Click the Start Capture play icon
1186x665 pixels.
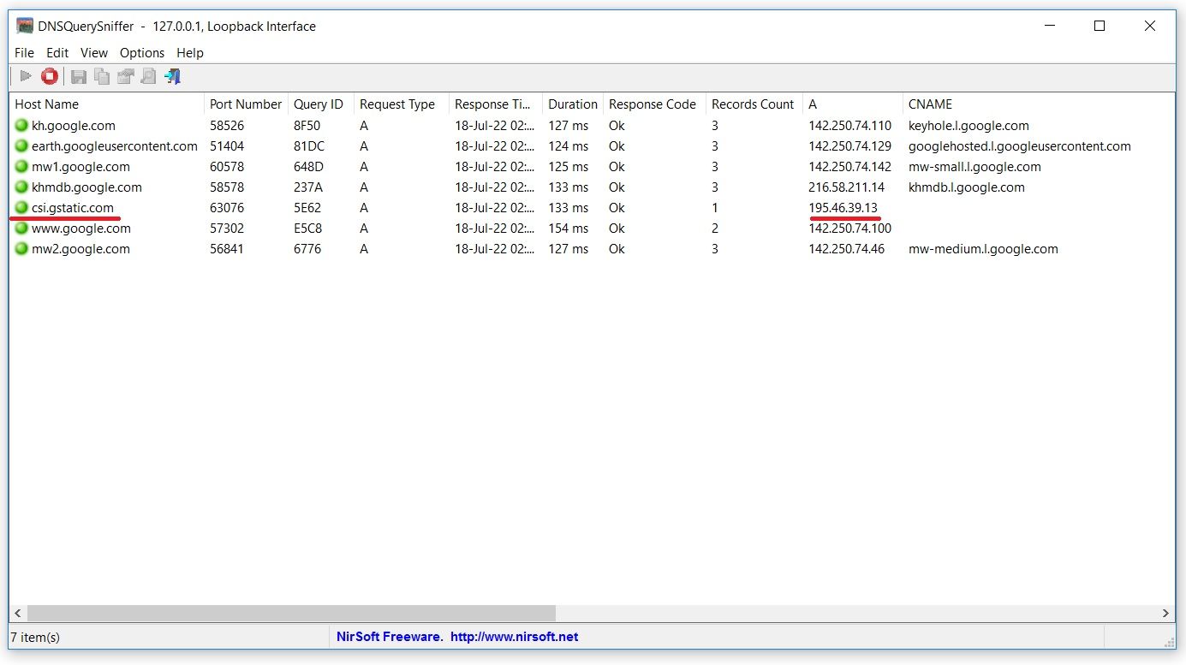26,76
